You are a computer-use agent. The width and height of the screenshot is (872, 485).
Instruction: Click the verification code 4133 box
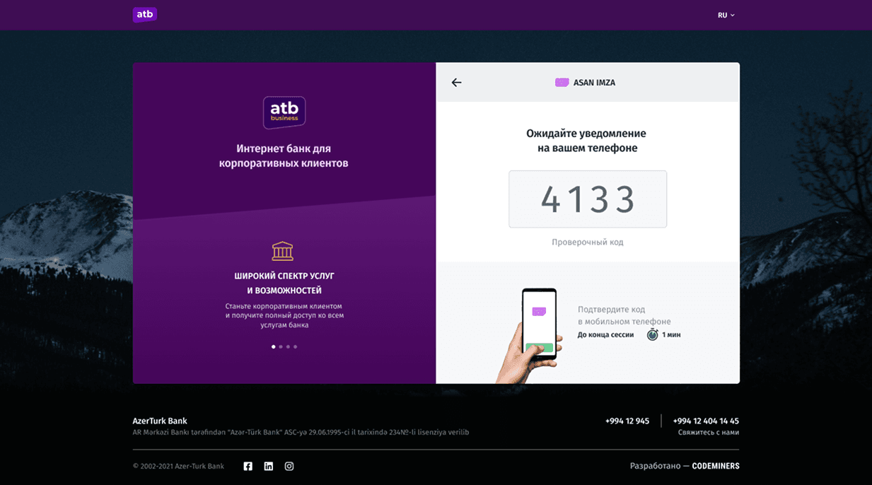click(588, 199)
